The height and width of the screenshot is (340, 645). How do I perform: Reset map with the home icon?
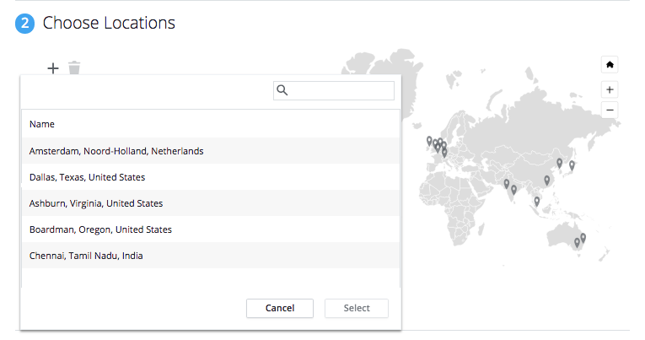click(x=610, y=65)
